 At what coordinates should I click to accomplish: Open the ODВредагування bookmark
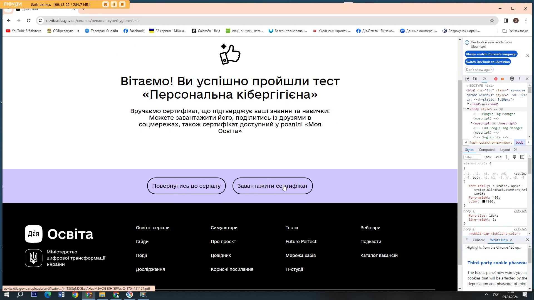click(63, 31)
